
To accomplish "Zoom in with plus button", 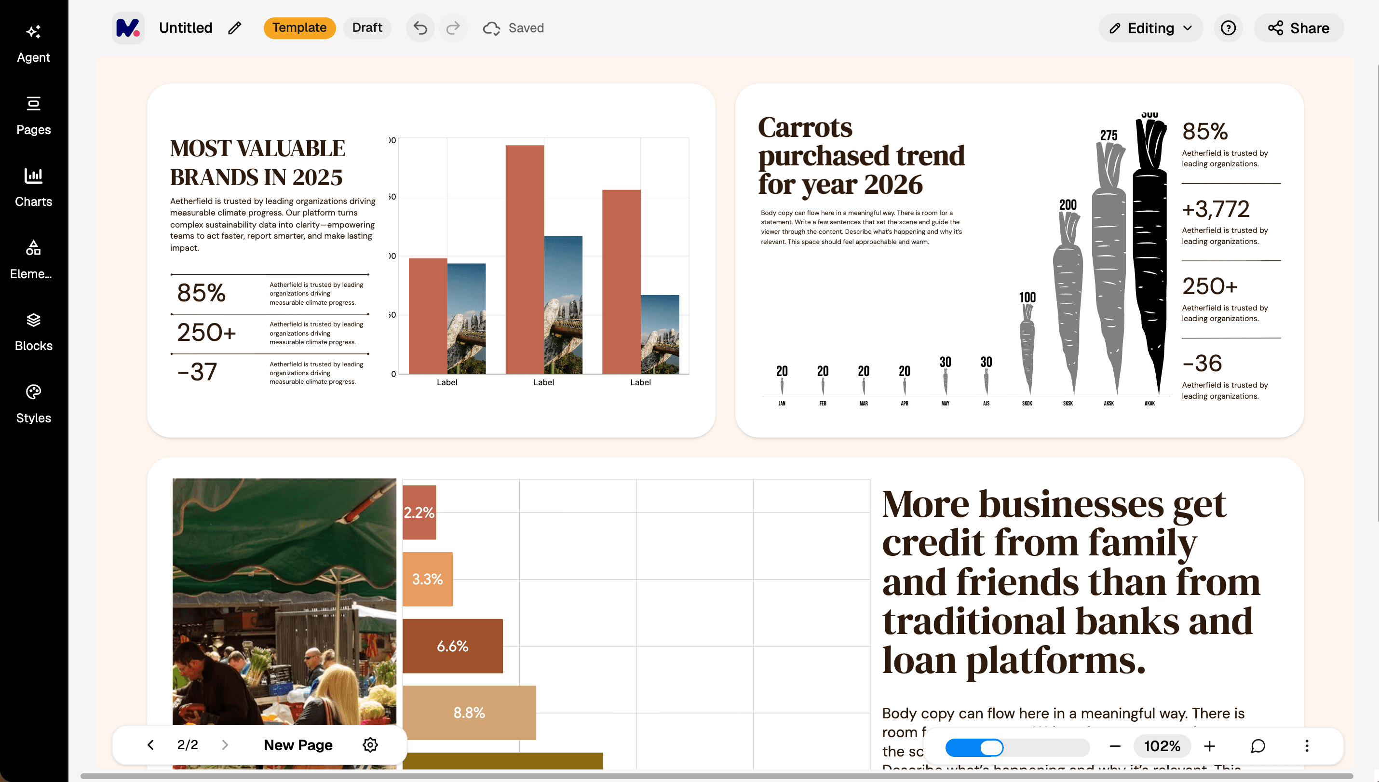I will pos(1209,746).
